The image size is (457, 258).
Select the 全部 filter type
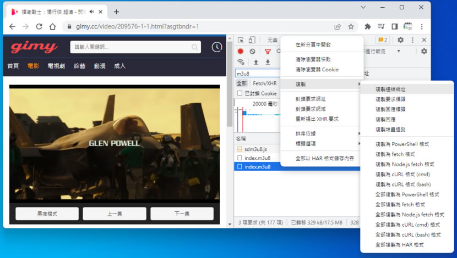242,83
